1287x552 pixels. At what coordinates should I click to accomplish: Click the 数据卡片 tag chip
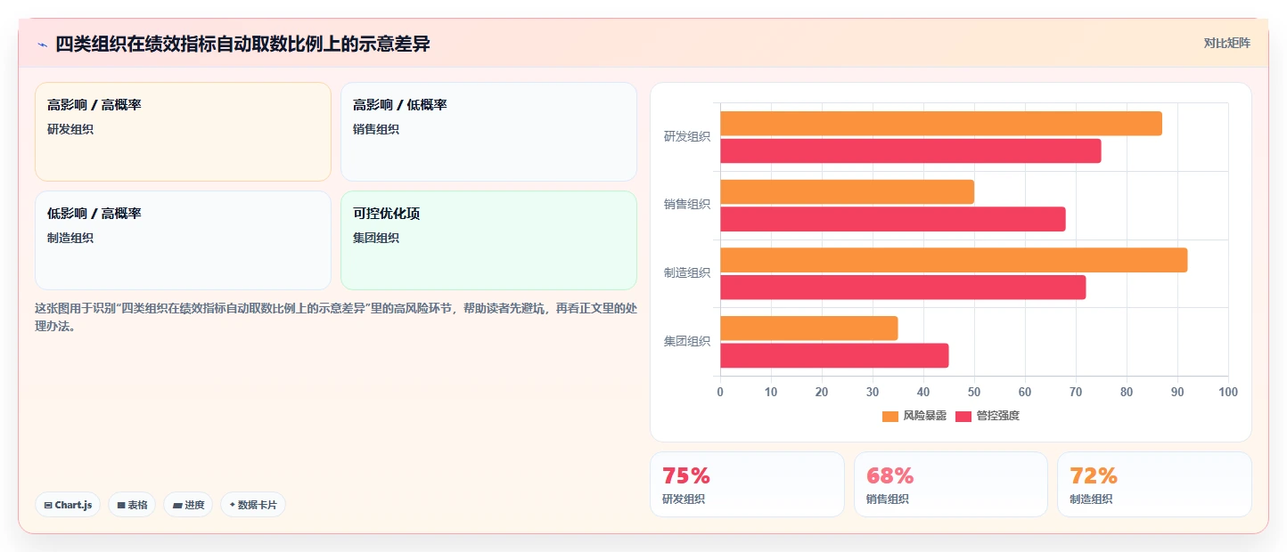pos(253,505)
